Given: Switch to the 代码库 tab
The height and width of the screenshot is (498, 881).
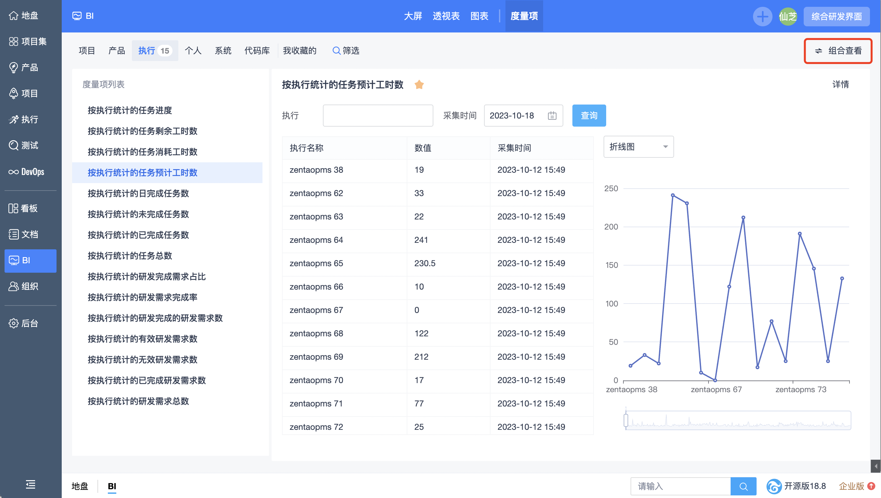Looking at the screenshot, I should pos(257,51).
